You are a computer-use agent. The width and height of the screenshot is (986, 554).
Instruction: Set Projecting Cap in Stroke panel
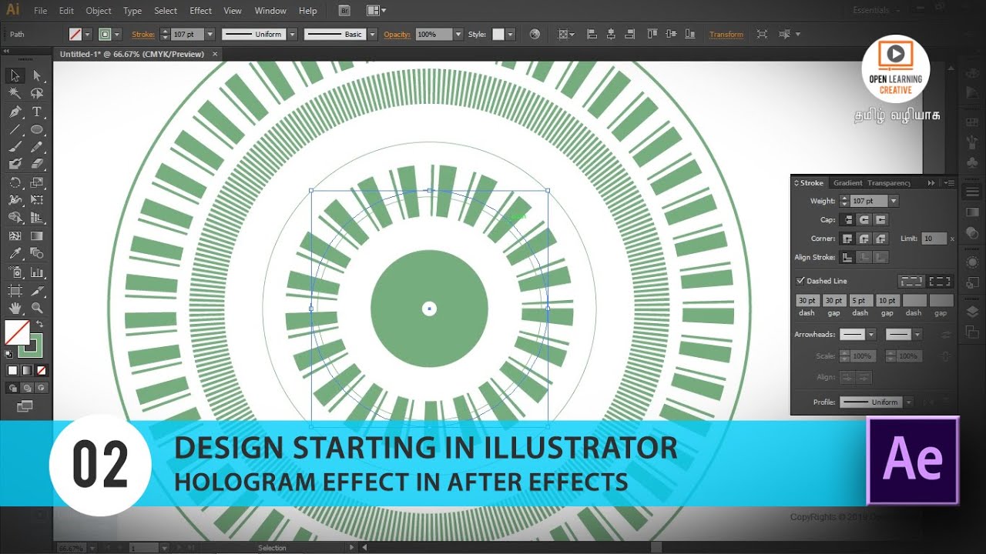point(880,220)
